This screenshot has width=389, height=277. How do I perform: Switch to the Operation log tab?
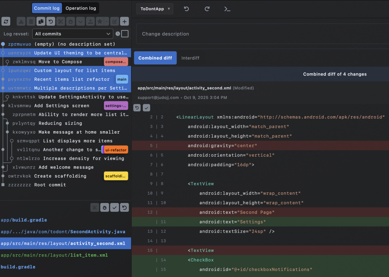[81, 8]
